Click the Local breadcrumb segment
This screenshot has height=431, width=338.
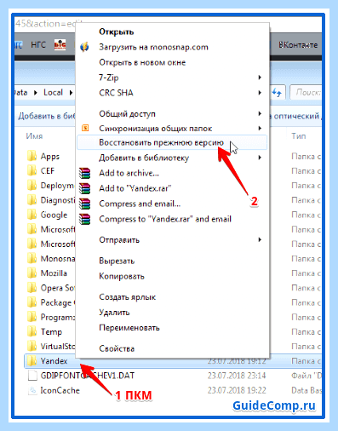click(53, 93)
